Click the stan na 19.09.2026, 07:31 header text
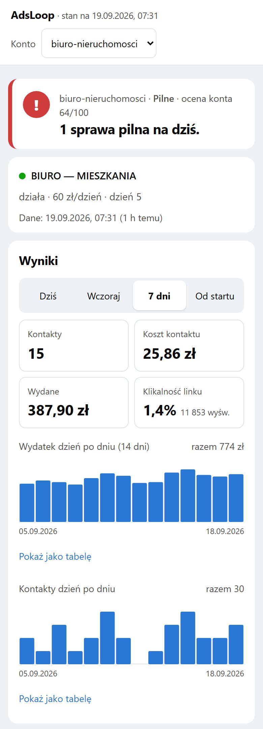Viewport: 263px width, 729px height. click(110, 16)
